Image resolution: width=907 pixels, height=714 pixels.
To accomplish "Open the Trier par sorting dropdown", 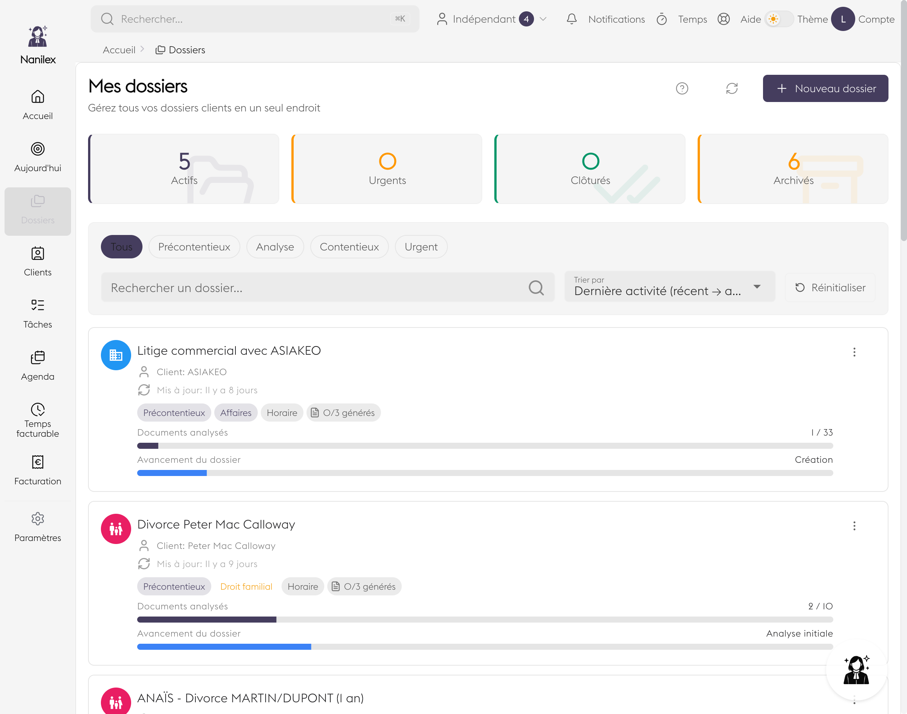I will [669, 287].
